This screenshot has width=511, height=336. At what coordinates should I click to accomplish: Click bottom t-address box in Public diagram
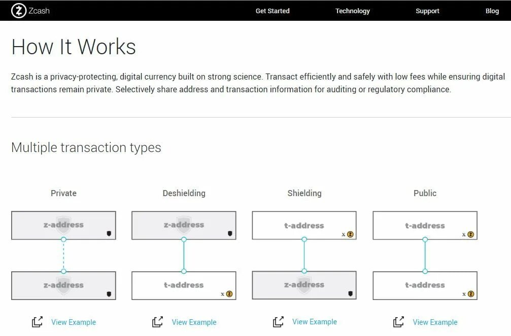pyautogui.click(x=425, y=285)
